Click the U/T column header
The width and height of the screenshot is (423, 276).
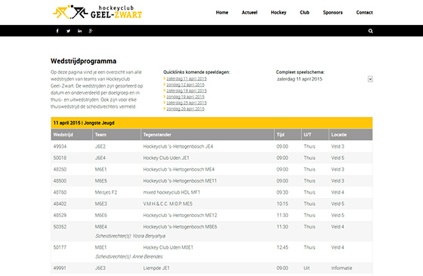point(315,135)
